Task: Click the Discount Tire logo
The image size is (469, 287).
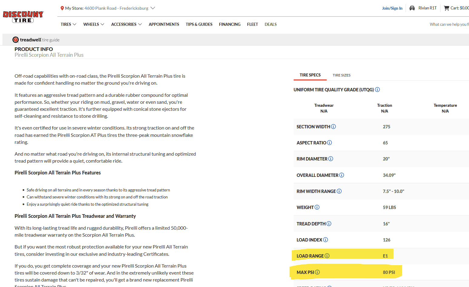Action: [23, 17]
